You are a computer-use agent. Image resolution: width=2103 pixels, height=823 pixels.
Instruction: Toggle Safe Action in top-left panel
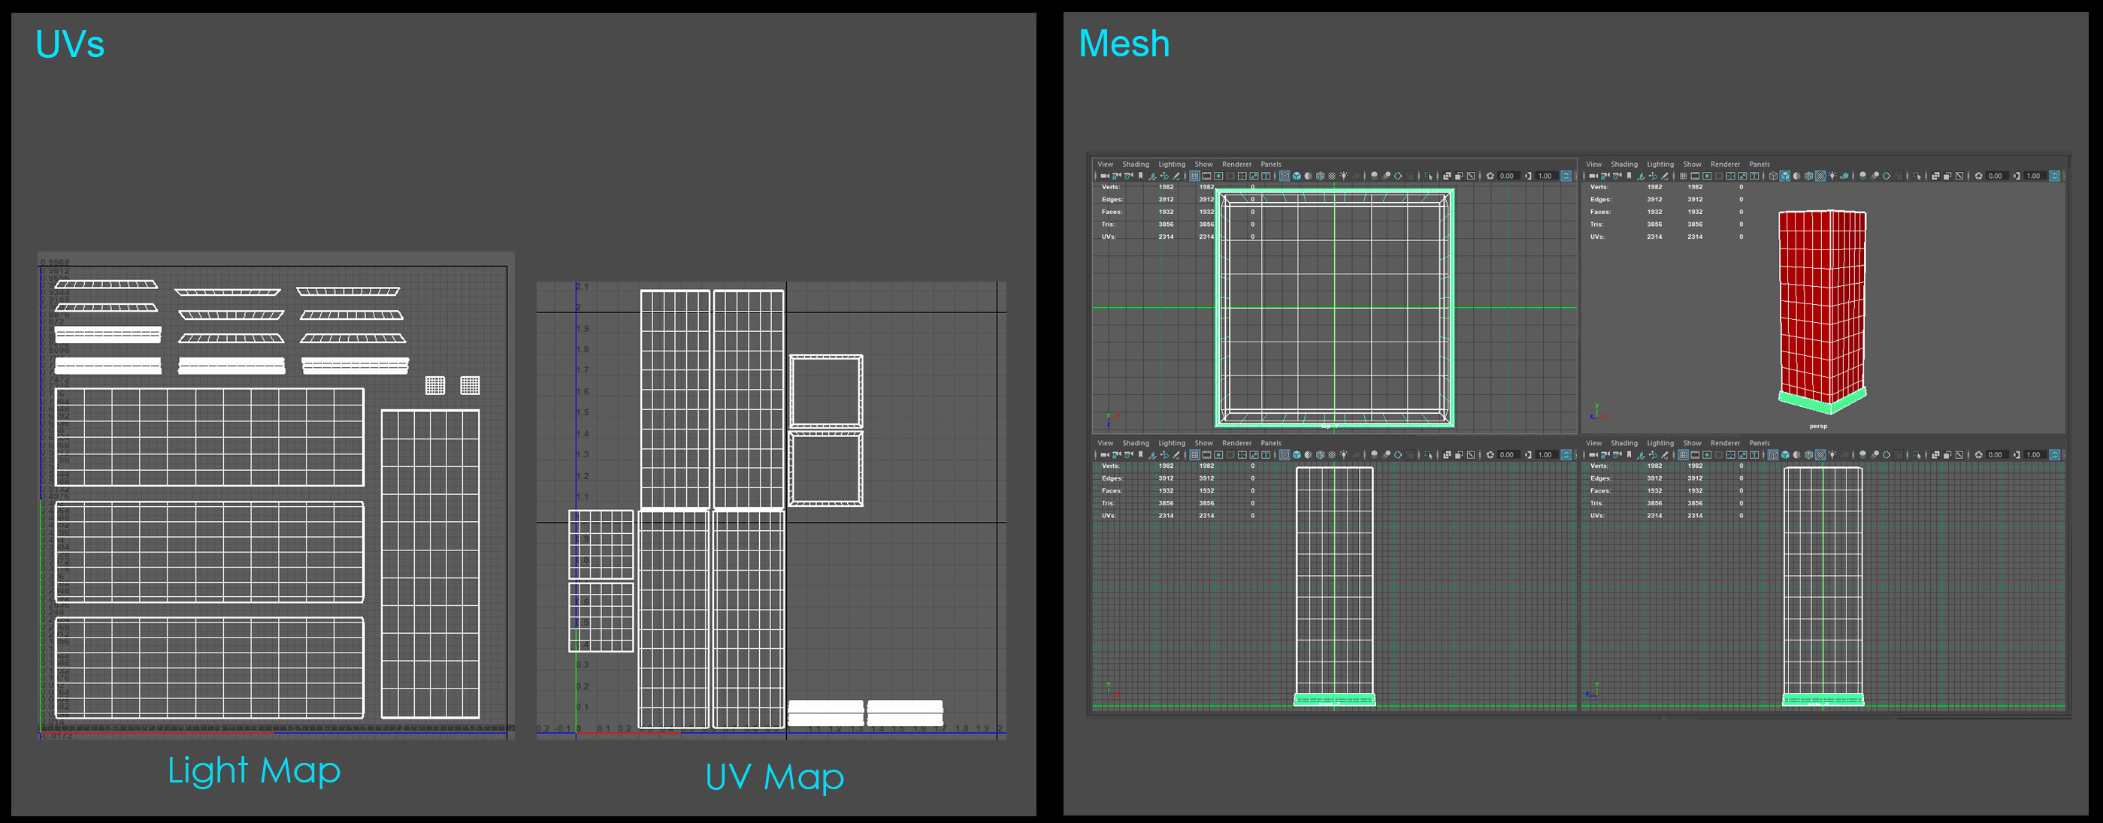click(x=1254, y=176)
